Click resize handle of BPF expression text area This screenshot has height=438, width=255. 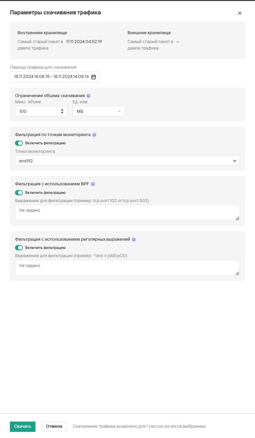[237, 218]
